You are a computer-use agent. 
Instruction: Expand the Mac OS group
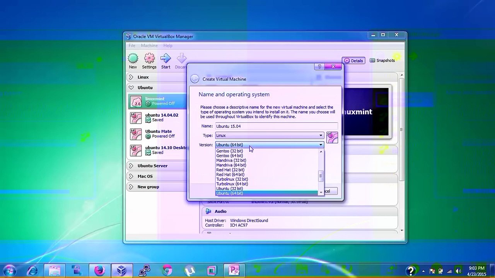131,176
